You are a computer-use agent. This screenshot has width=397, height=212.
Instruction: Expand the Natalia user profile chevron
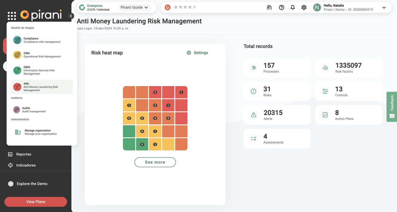pyautogui.click(x=384, y=8)
